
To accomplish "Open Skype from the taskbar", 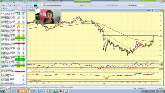I will [x=39, y=91].
